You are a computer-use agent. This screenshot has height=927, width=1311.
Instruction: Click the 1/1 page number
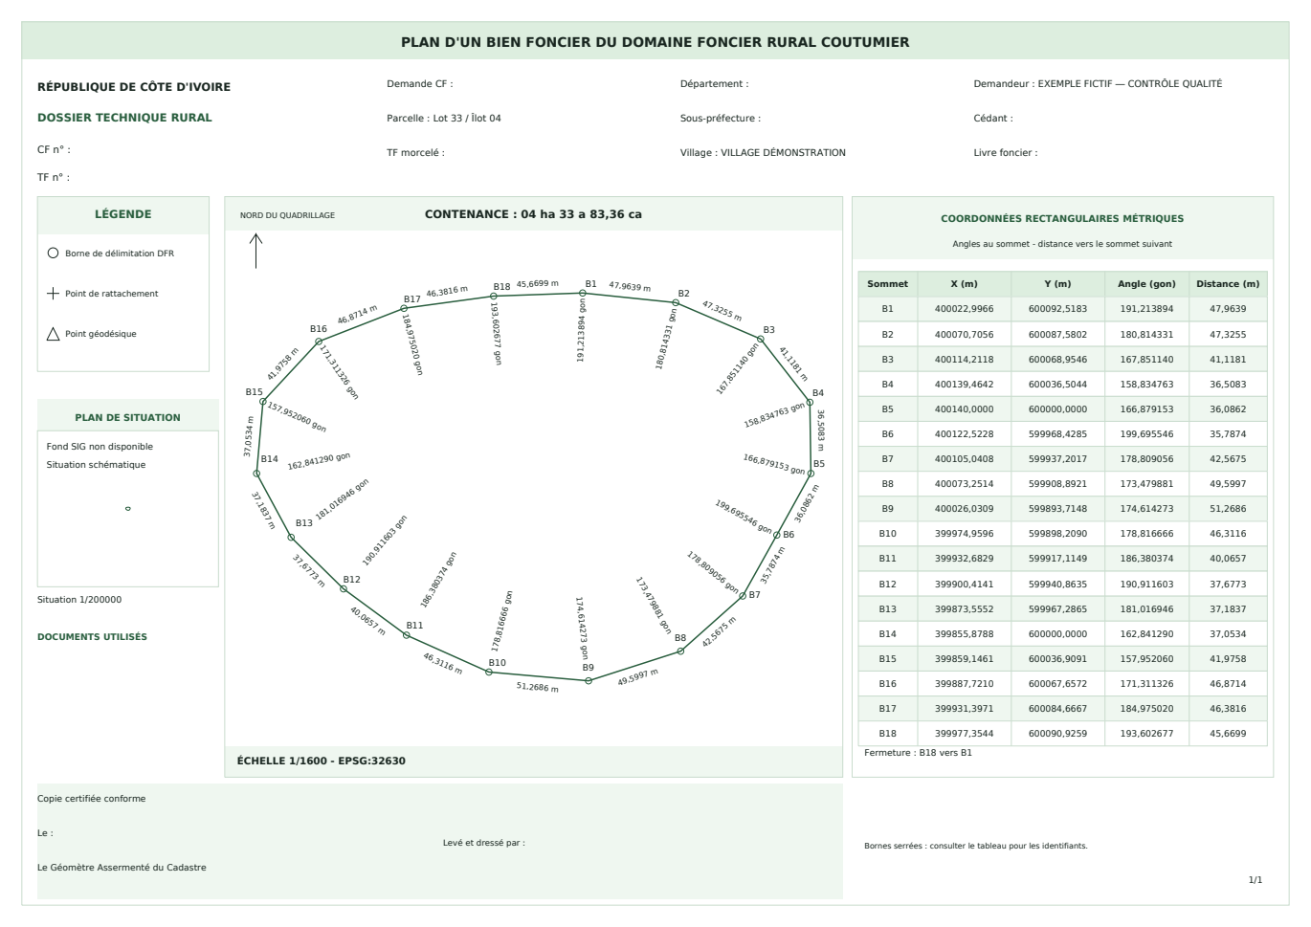point(1255,880)
